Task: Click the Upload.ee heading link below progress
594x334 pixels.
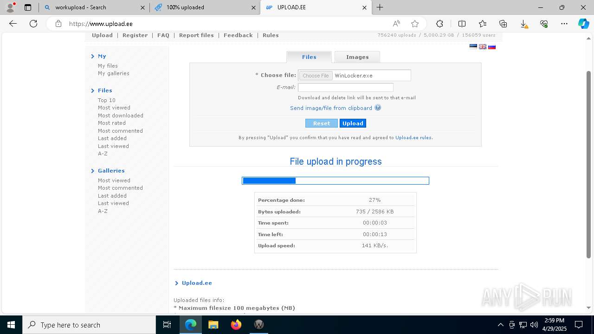Action: [x=197, y=283]
